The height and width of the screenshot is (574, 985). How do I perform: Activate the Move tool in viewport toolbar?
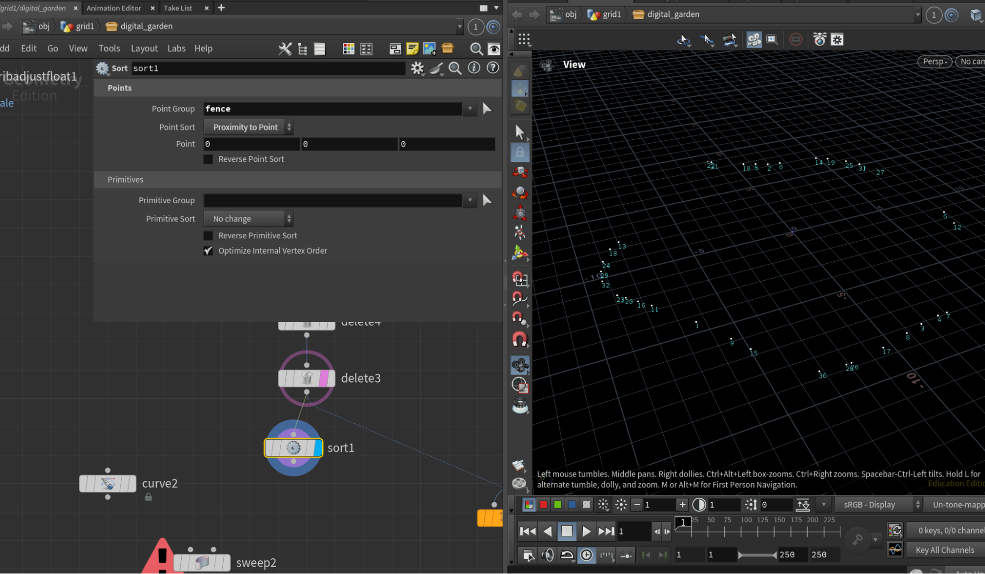[520, 172]
